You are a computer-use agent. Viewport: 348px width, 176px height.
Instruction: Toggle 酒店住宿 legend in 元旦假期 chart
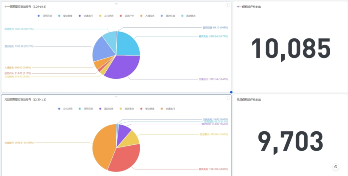106,109
